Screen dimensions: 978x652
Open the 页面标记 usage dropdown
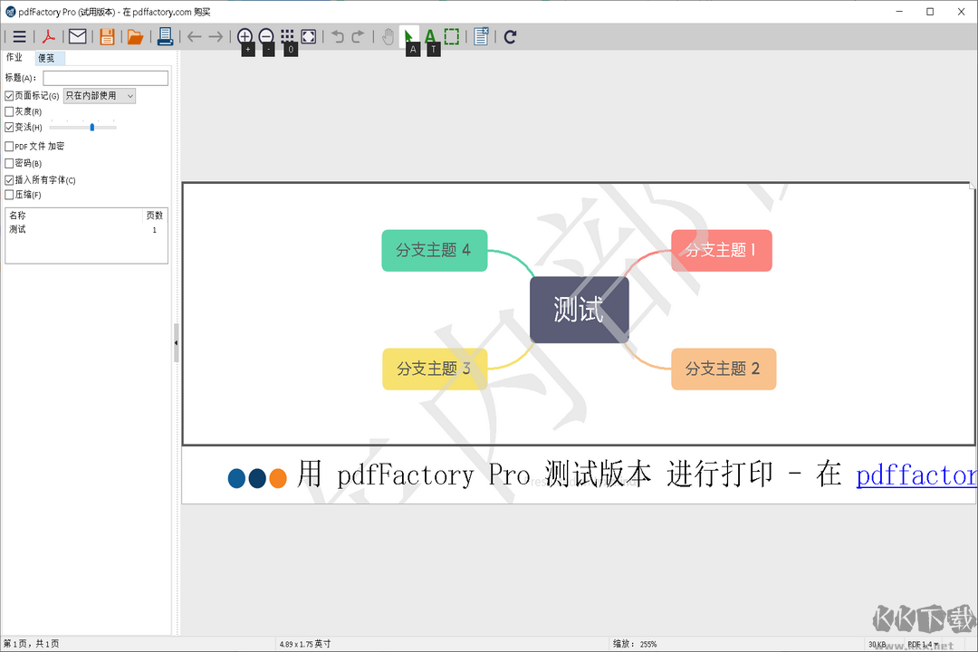128,95
